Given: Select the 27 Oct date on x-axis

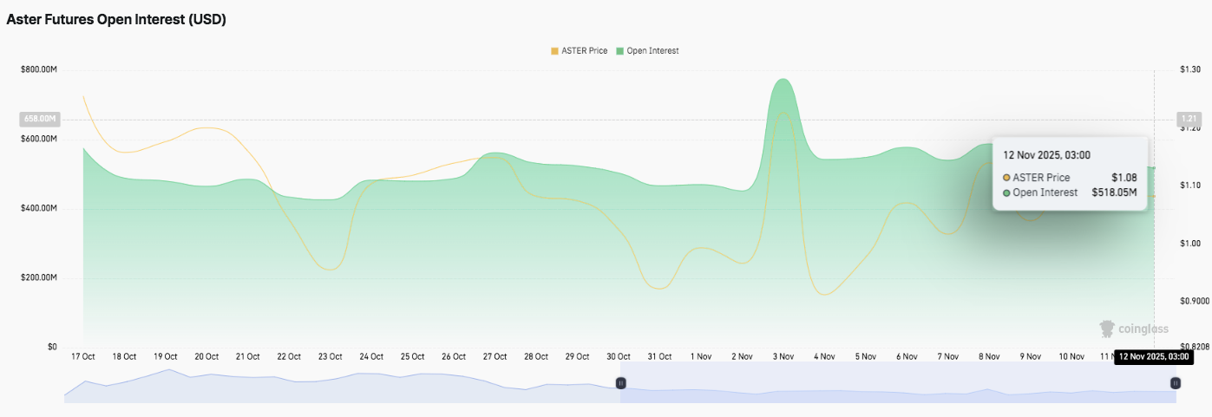Looking at the screenshot, I should pos(495,356).
